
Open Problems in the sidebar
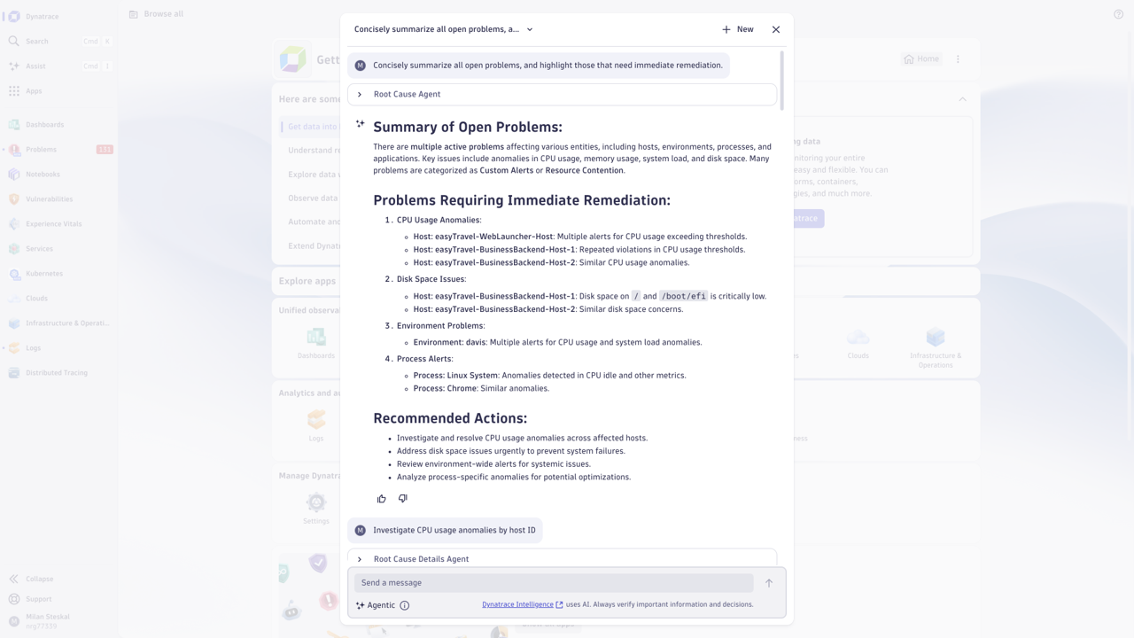tap(41, 150)
